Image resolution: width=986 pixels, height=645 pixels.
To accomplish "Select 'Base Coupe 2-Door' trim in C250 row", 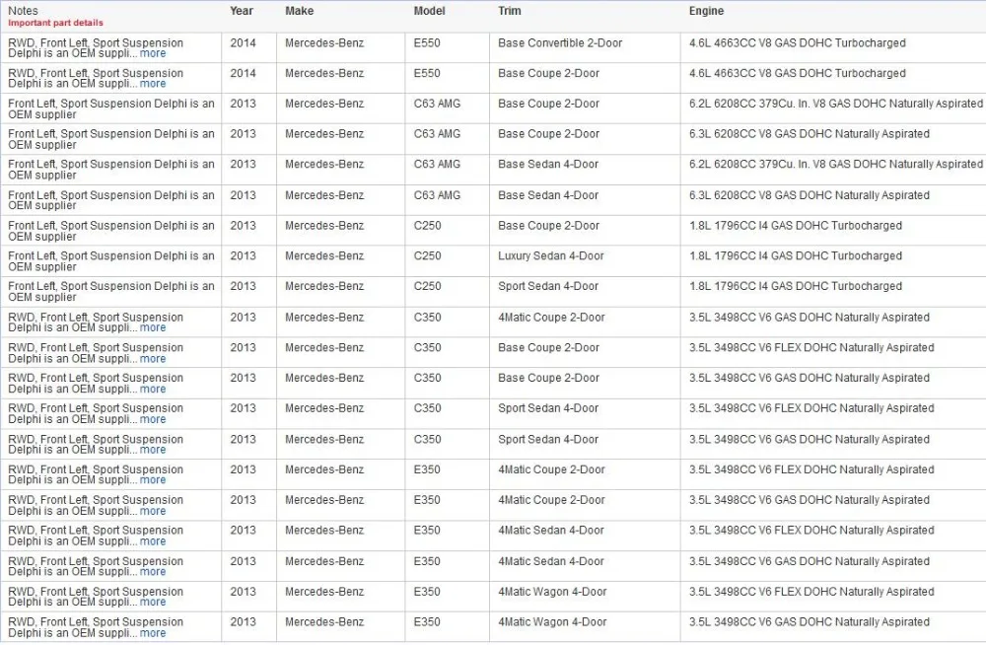I will coord(549,225).
